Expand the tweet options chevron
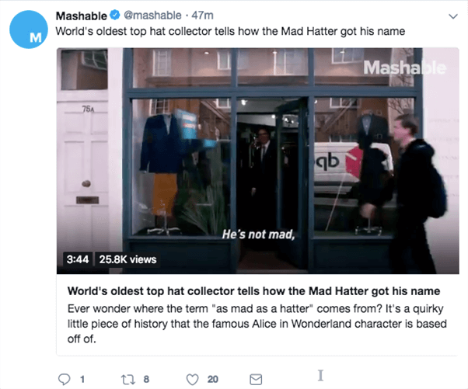Screen dimensions: 468x389 tap(453, 16)
